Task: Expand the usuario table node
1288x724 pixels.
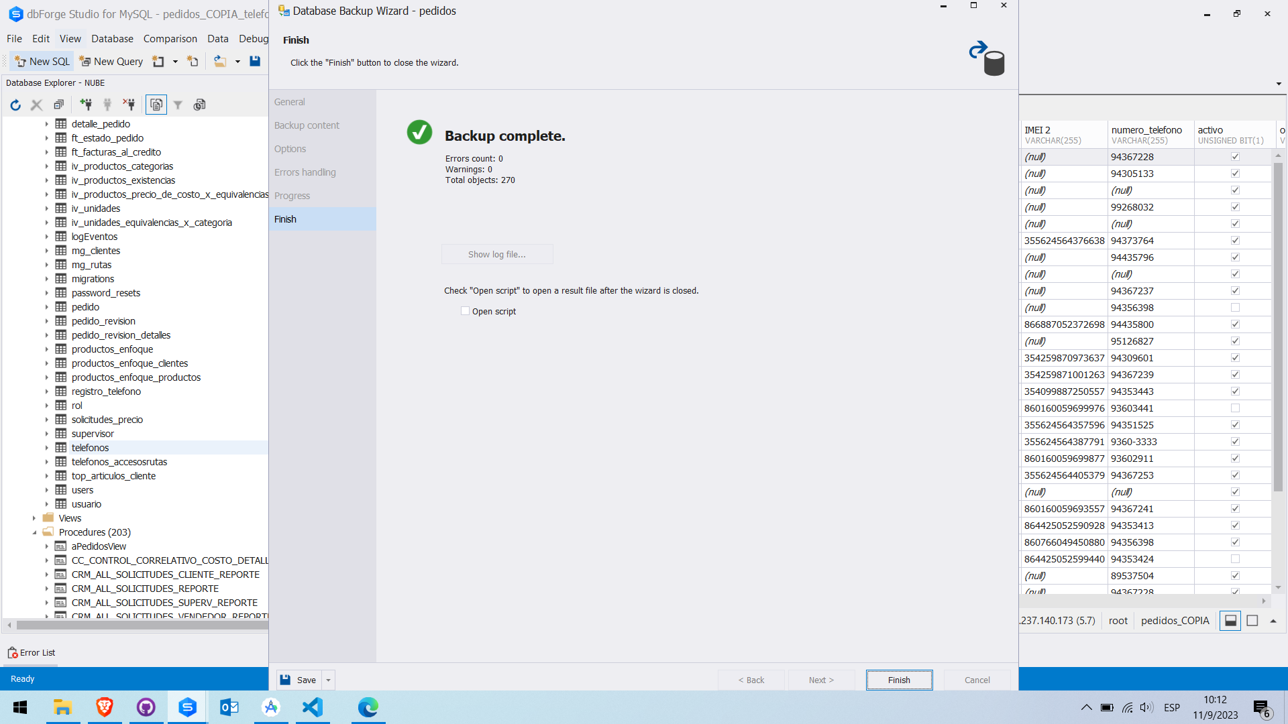Action: (x=47, y=504)
